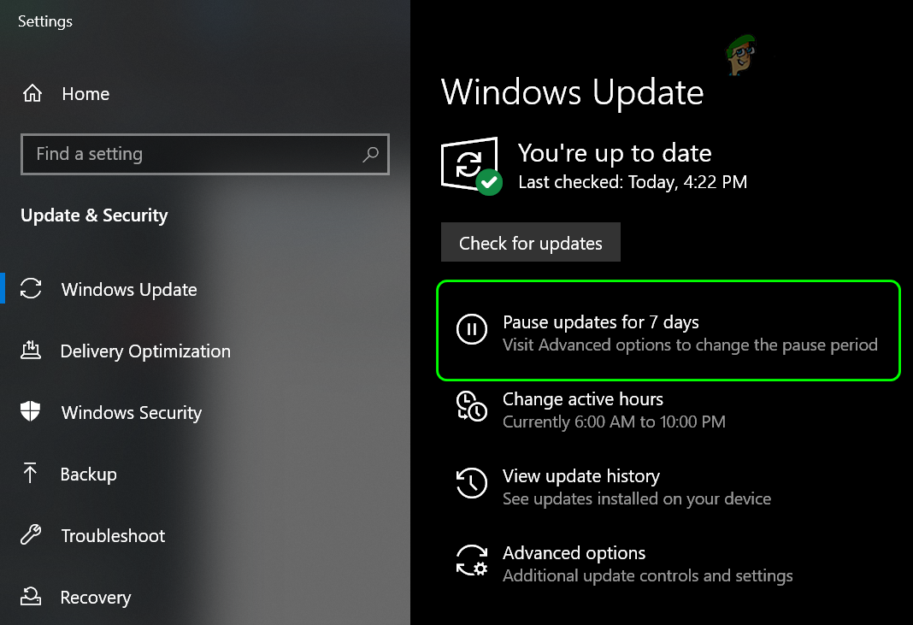913x625 pixels.
Task: Click the Settings window title
Action: tap(45, 21)
